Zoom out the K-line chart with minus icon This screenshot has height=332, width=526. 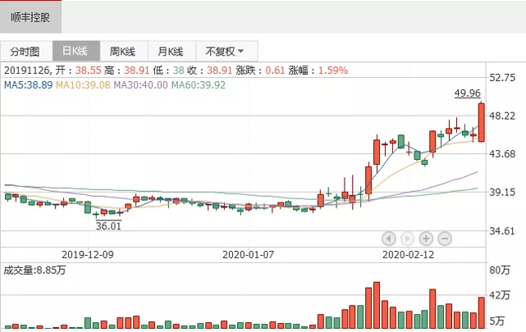click(x=445, y=239)
